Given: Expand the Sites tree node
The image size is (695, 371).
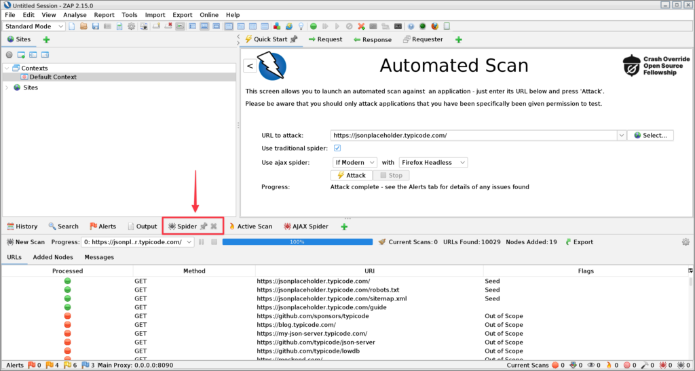Looking at the screenshot, I should click(x=7, y=87).
